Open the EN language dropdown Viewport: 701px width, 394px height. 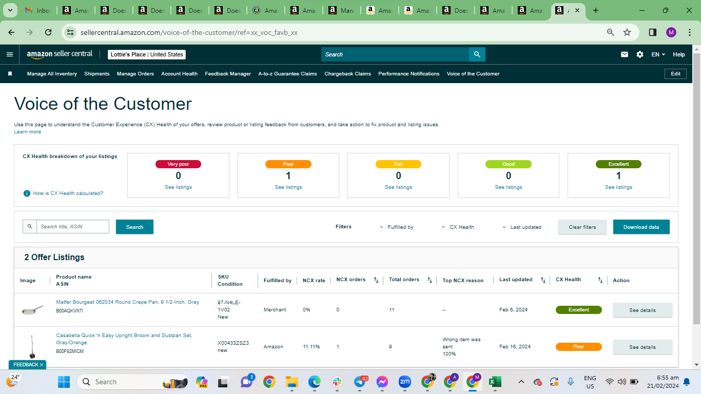point(658,54)
